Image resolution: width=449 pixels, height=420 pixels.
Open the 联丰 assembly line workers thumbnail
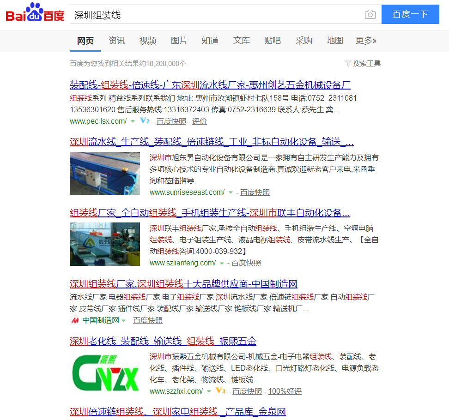105,244
